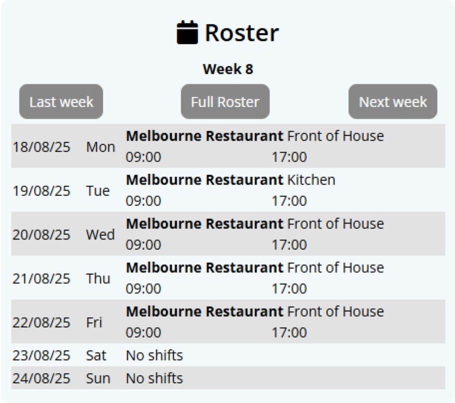Click Sunday's No shifts entry
Image resolution: width=455 pixels, height=403 pixels.
(x=154, y=379)
